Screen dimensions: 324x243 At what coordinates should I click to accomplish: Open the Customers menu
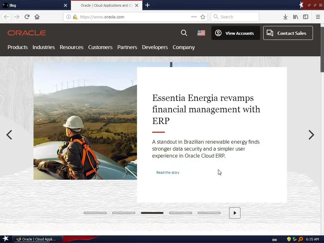[x=100, y=47]
